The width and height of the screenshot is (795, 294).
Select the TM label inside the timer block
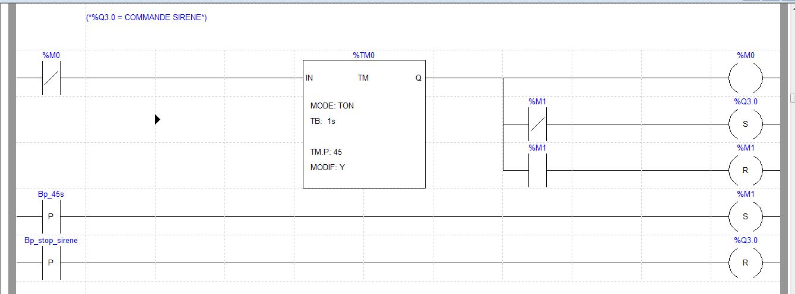point(363,78)
